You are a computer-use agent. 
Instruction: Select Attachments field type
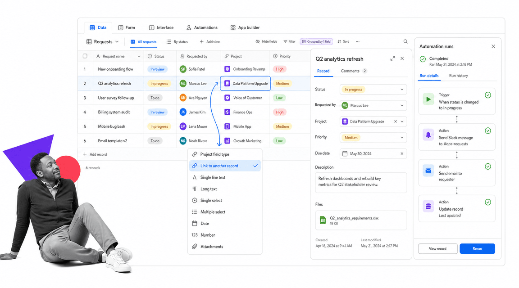point(225,247)
